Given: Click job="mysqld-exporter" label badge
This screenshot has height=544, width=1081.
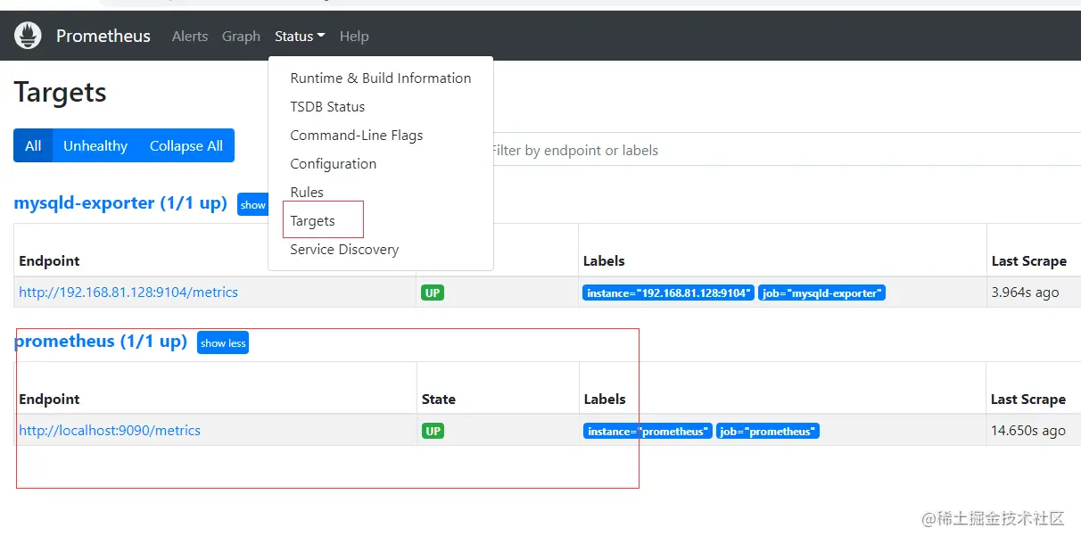Looking at the screenshot, I should [x=822, y=293].
